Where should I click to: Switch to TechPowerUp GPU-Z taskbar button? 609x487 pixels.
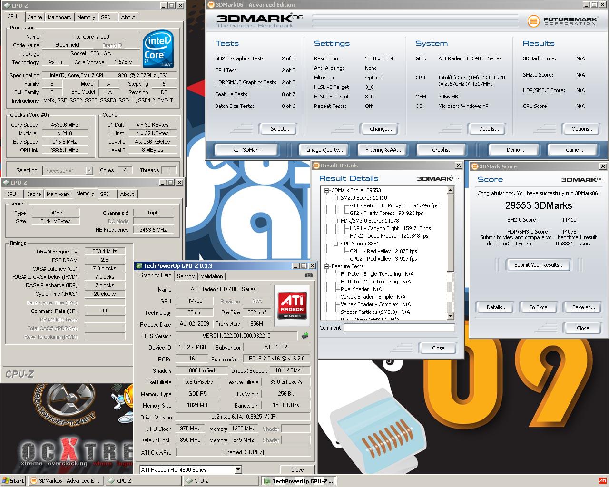click(298, 481)
